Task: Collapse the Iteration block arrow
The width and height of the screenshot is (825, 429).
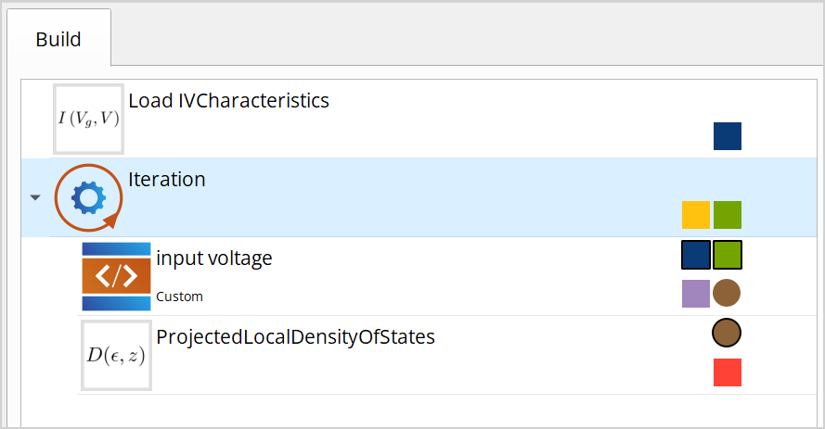Action: pyautogui.click(x=35, y=197)
